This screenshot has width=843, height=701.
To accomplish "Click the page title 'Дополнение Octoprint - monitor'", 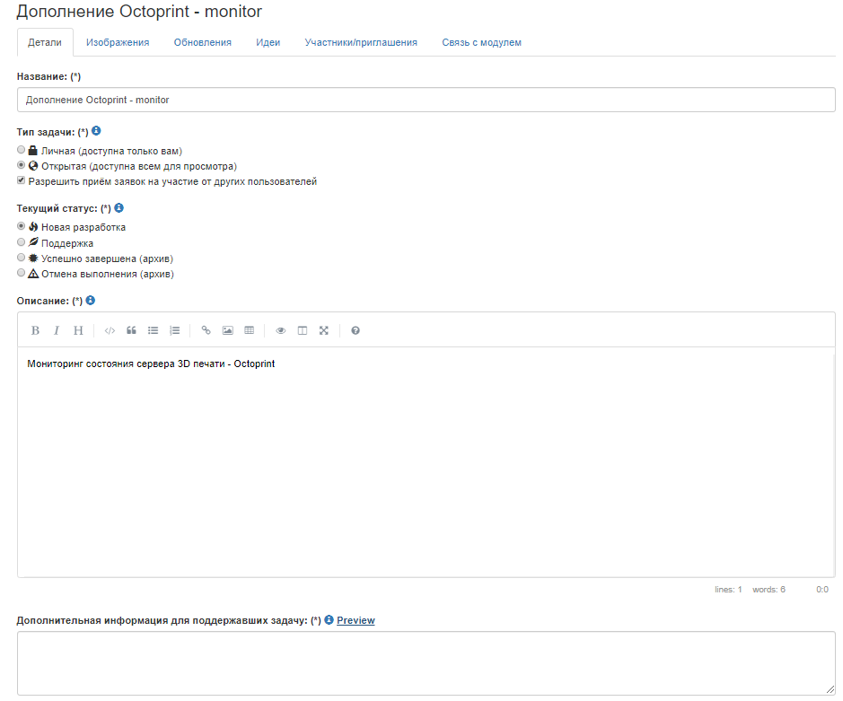I will coord(139,12).
